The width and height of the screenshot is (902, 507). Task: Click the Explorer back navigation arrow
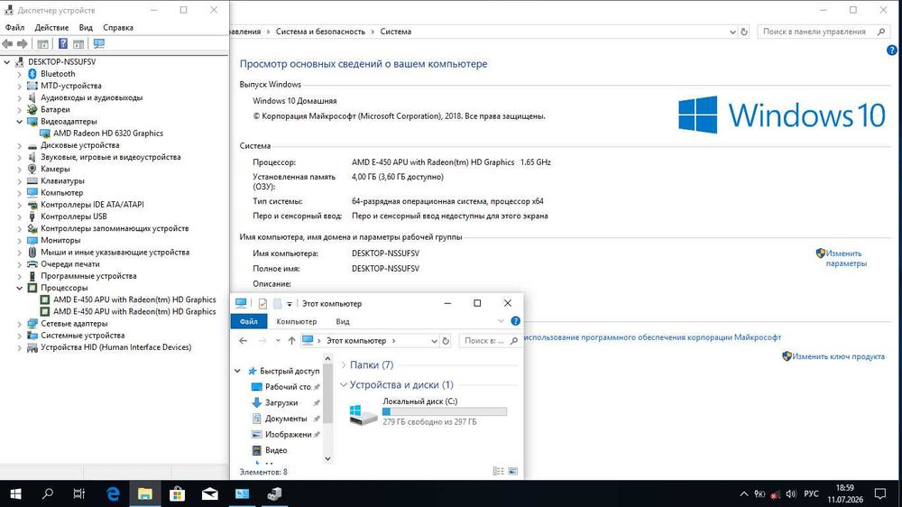(x=243, y=341)
